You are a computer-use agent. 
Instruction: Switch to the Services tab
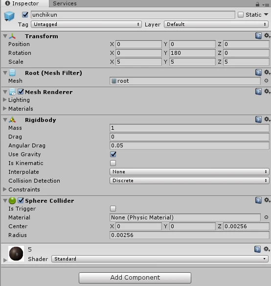[x=65, y=3]
